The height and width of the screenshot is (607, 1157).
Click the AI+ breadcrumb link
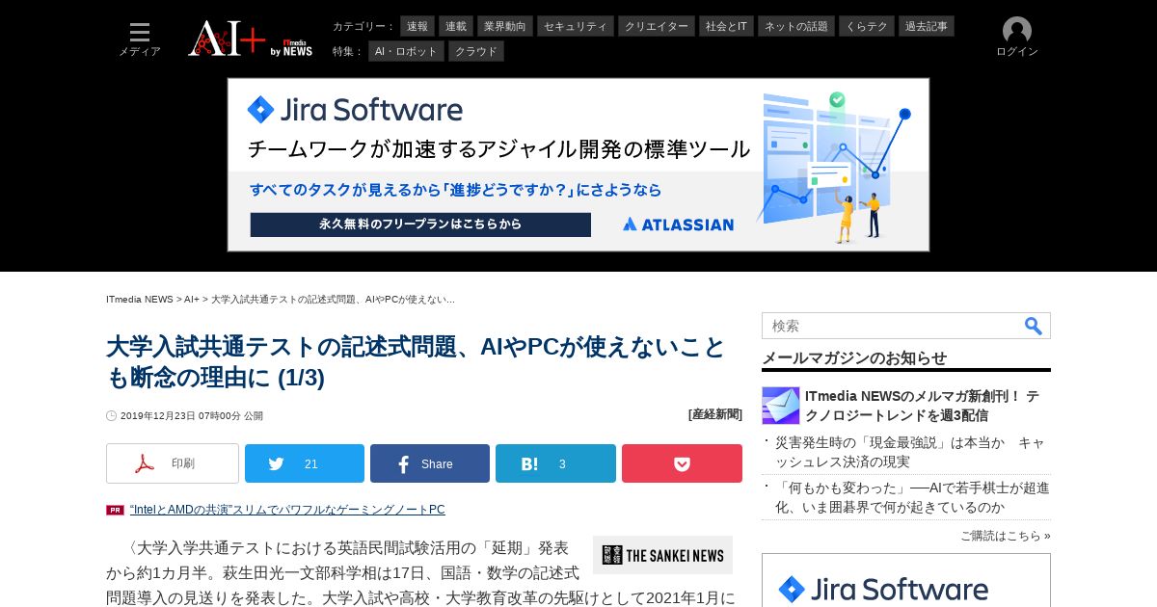[x=192, y=300]
